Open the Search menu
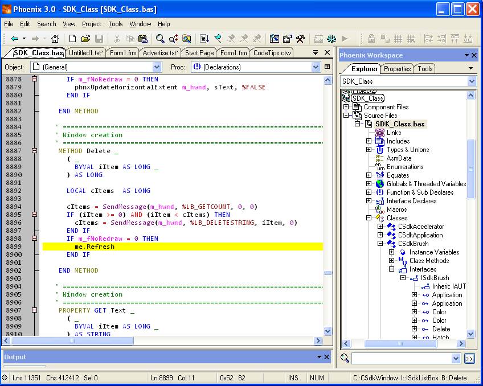483x386 pixels. tap(47, 24)
